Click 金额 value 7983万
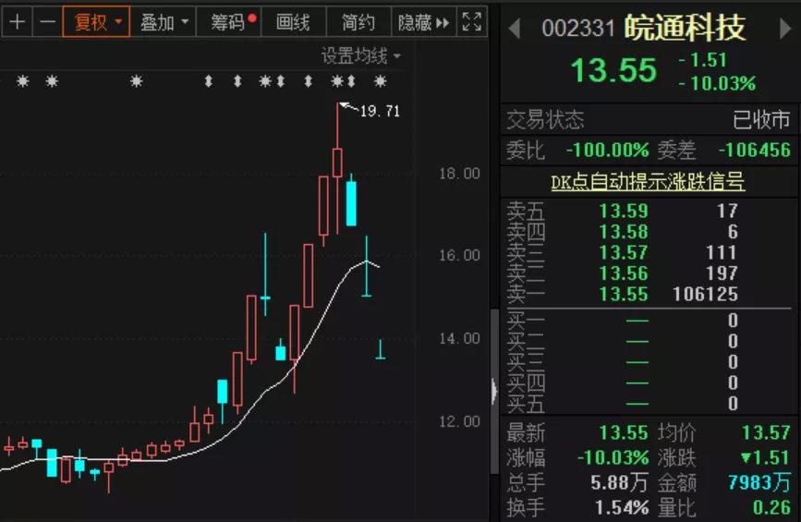This screenshot has width=801, height=522. [x=759, y=482]
